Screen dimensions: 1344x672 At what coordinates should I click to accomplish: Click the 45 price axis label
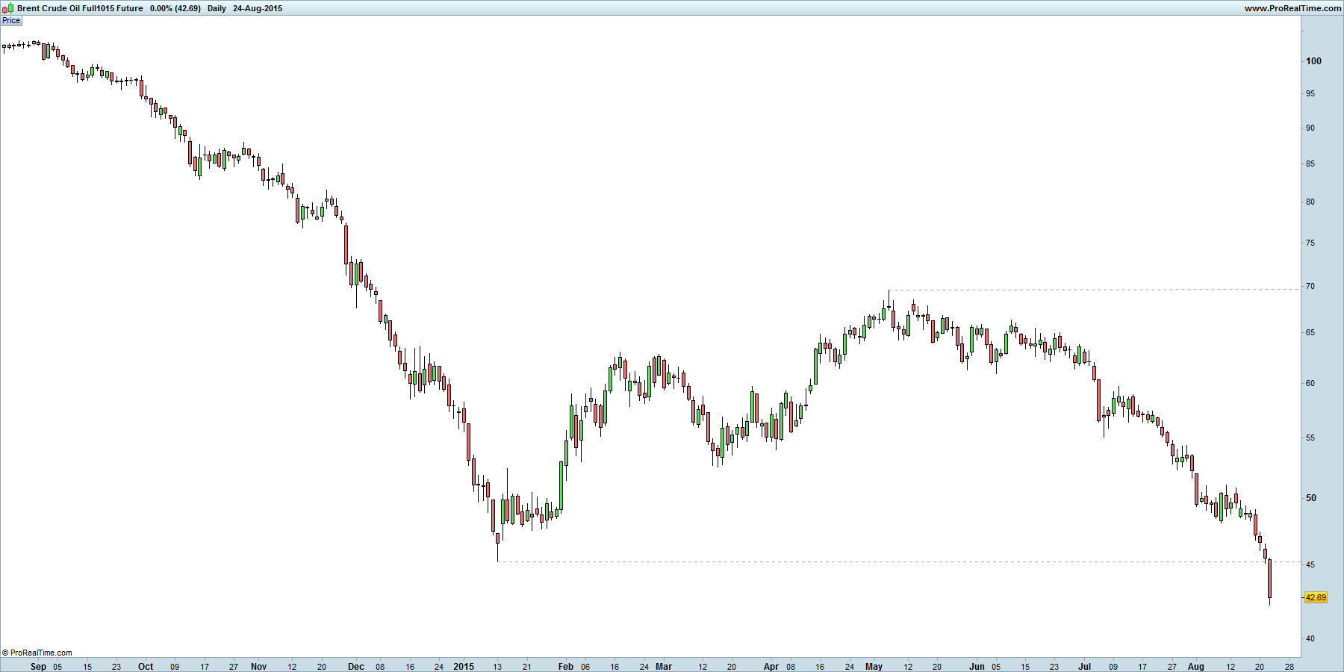pos(1310,565)
